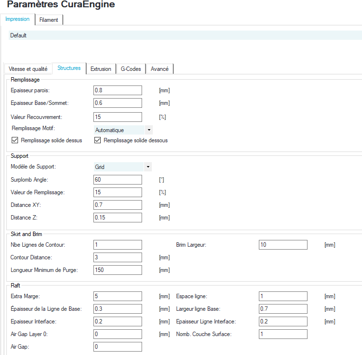Click the Skirt and Brim group title

tap(26, 234)
